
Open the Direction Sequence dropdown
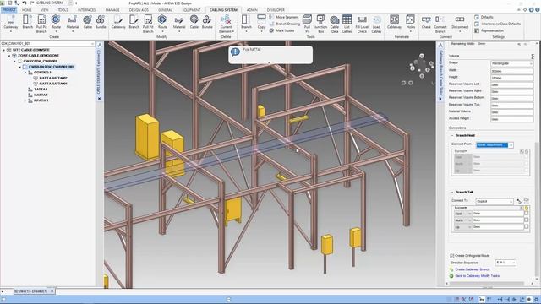pyautogui.click(x=505, y=263)
